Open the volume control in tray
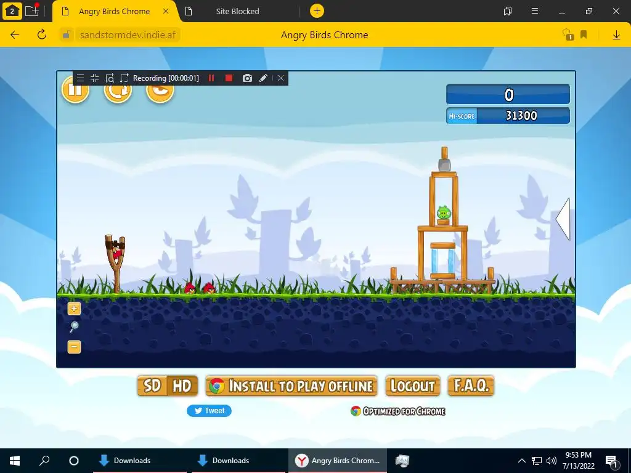The image size is (631, 473). (x=552, y=461)
